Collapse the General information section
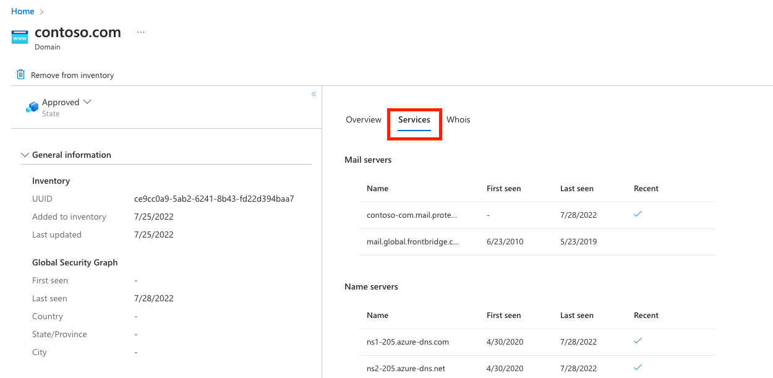Screen dimensions: 773x378 (25, 155)
